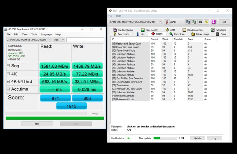Select the Info tab
Image resolution: width=237 pixels, height=154 pixels.
click(x=140, y=34)
